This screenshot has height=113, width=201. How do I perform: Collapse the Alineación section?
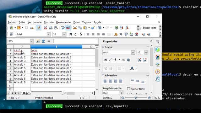(103, 75)
